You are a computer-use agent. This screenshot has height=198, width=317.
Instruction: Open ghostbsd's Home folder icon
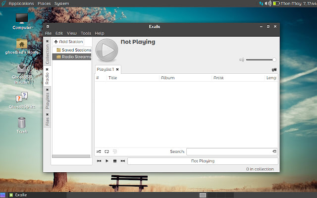(22, 46)
